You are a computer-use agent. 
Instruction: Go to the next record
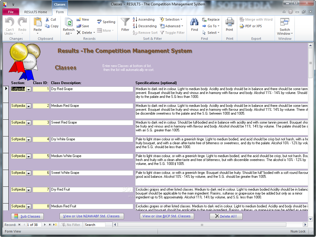45,225
